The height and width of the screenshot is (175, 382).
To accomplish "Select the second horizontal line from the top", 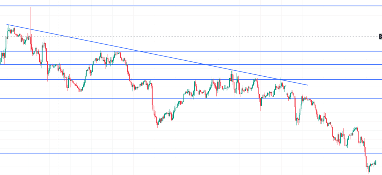I will (224, 51).
